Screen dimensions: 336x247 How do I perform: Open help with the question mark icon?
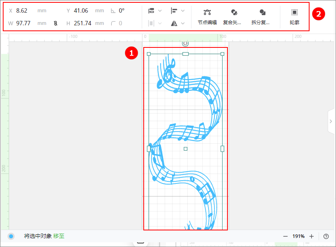pyautogui.click(x=326, y=236)
